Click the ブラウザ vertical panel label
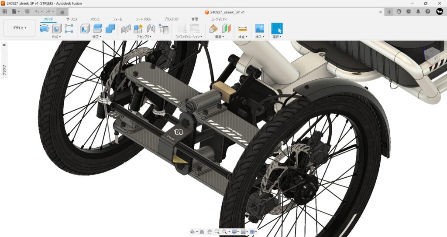 click(4, 70)
